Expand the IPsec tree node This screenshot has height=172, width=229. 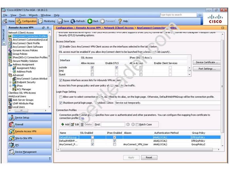10,86
